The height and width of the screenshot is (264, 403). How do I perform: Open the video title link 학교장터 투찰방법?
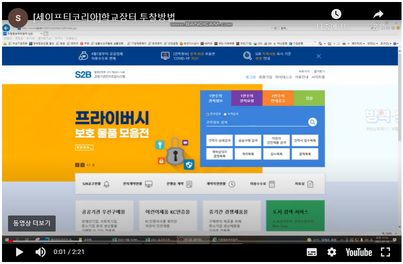[x=104, y=17]
